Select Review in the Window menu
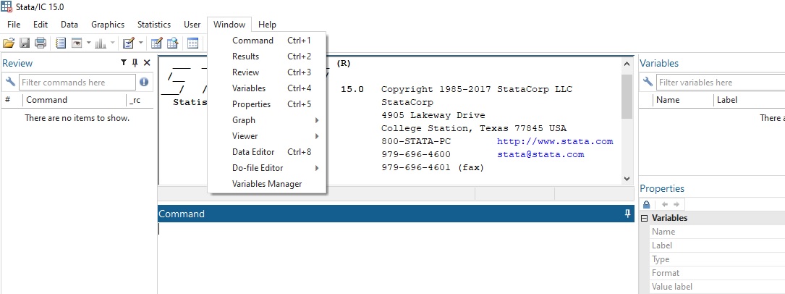 (267, 72)
